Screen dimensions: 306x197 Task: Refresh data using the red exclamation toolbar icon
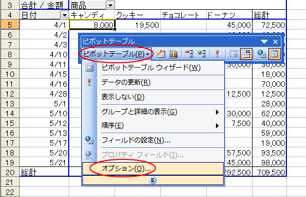click(217, 53)
